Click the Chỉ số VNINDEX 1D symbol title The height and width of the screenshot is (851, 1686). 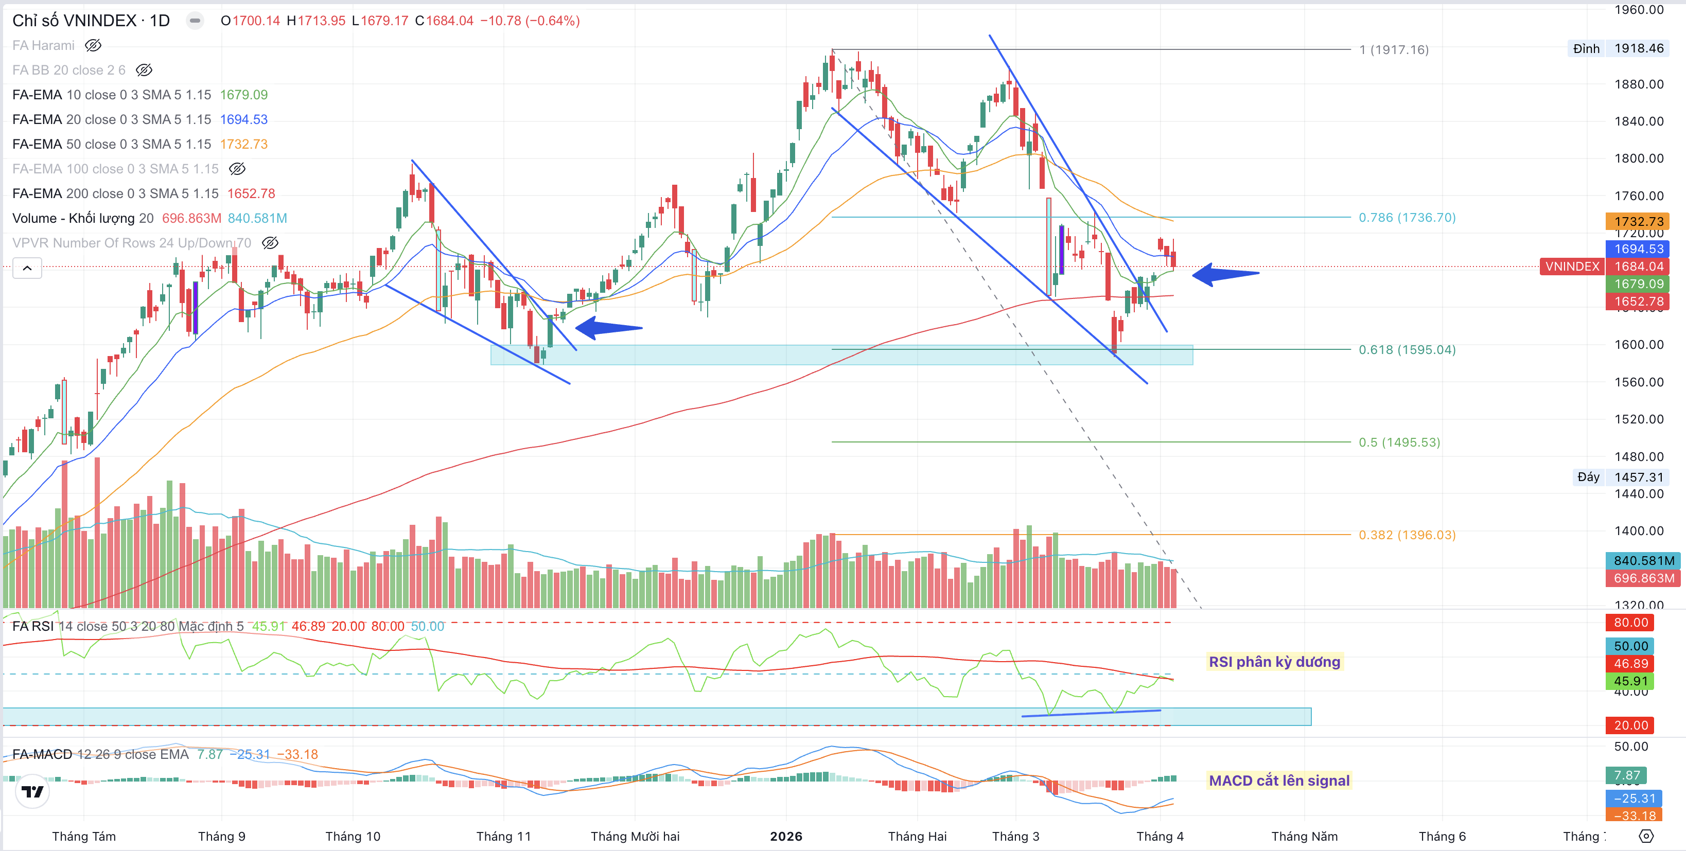pyautogui.click(x=91, y=21)
